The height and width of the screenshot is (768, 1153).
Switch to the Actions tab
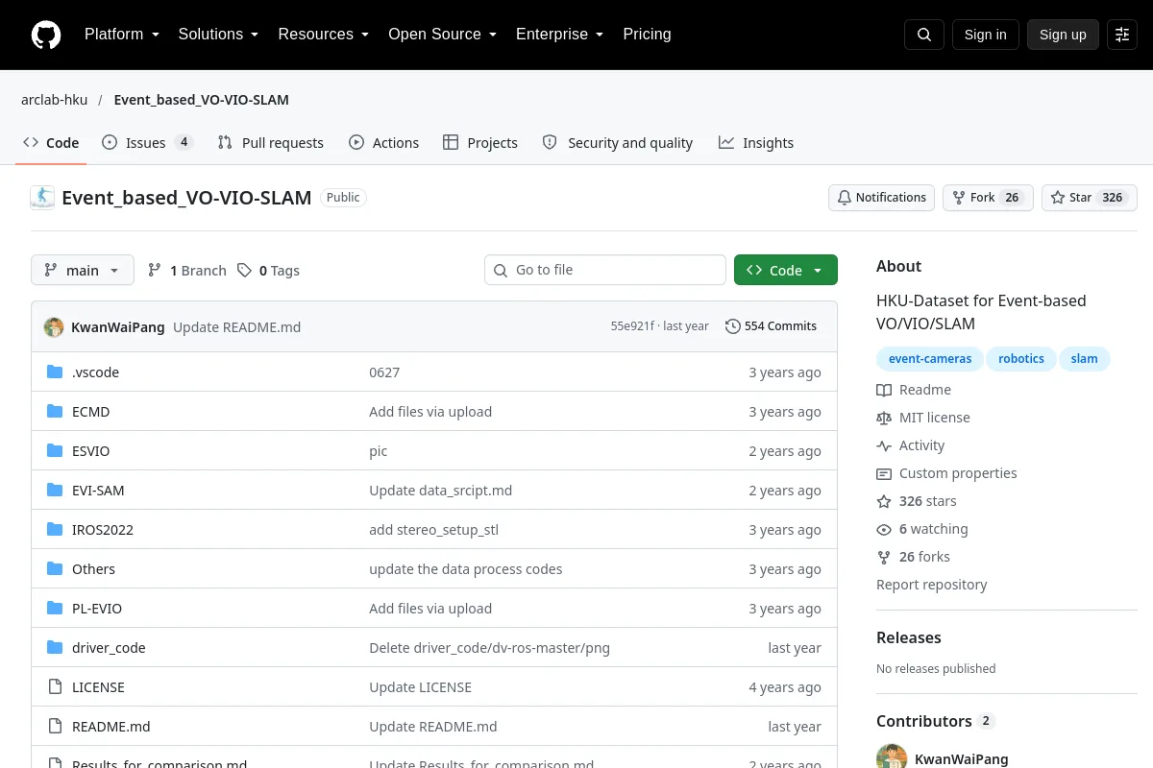click(x=384, y=143)
